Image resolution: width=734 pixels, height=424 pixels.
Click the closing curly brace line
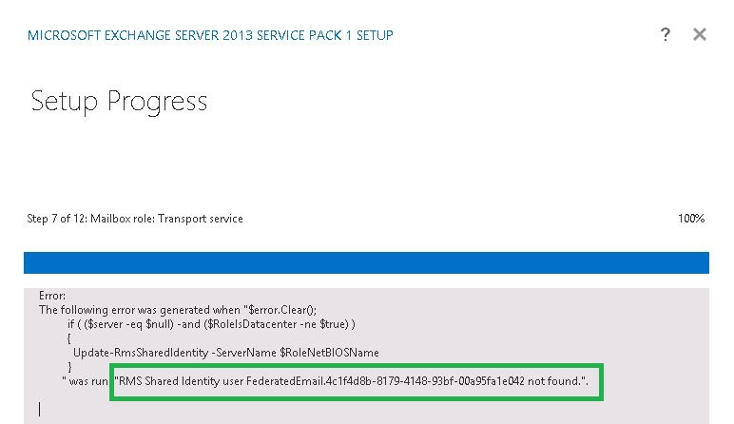69,367
